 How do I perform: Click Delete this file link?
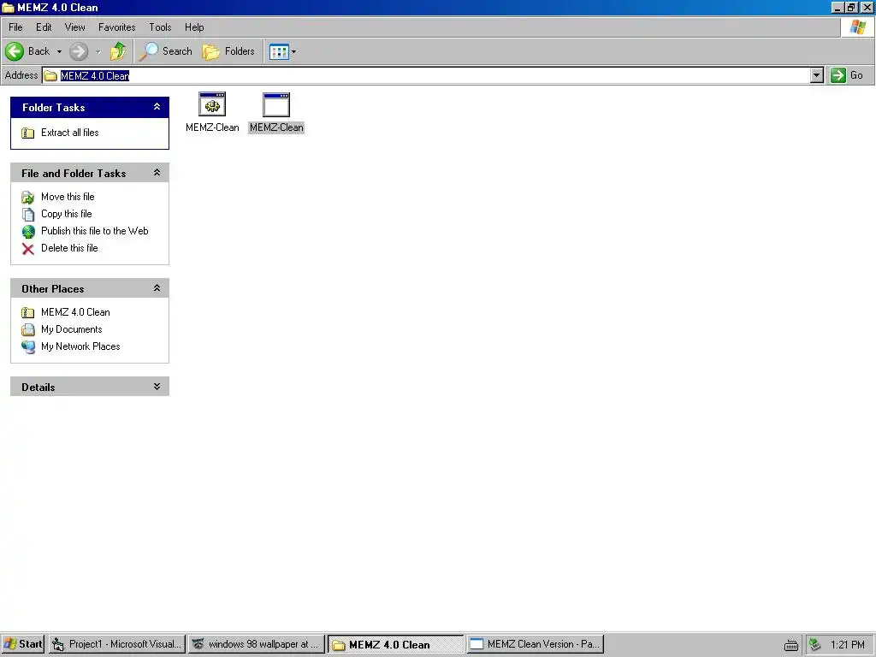pyautogui.click(x=69, y=248)
